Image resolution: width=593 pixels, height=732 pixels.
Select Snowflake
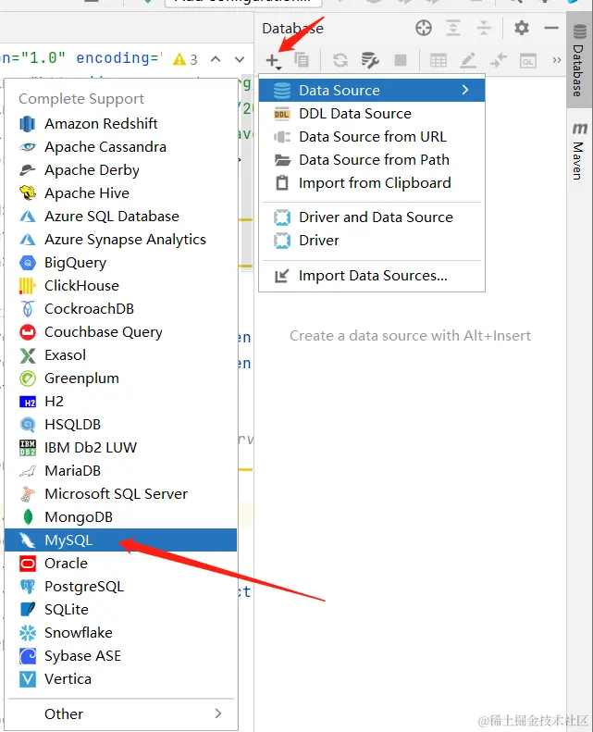121,633
